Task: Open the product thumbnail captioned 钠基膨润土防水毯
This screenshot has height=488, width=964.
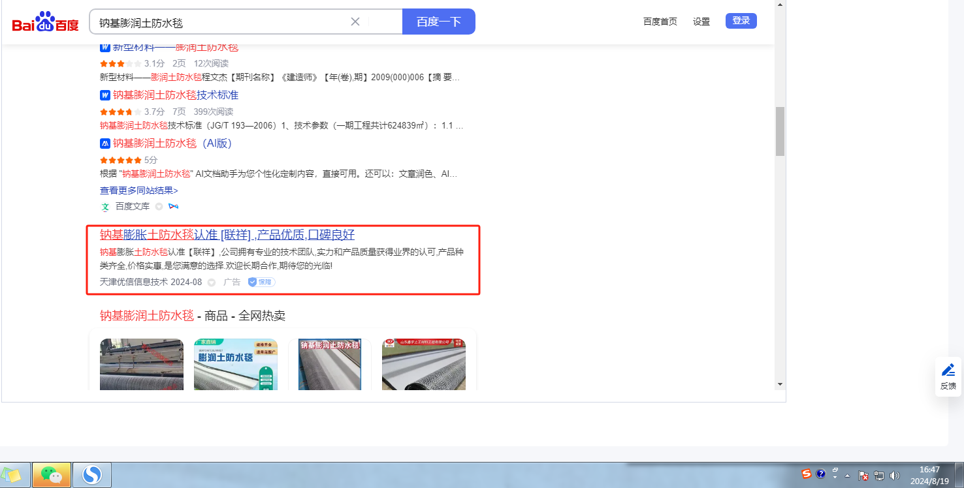Action: tap(330, 364)
